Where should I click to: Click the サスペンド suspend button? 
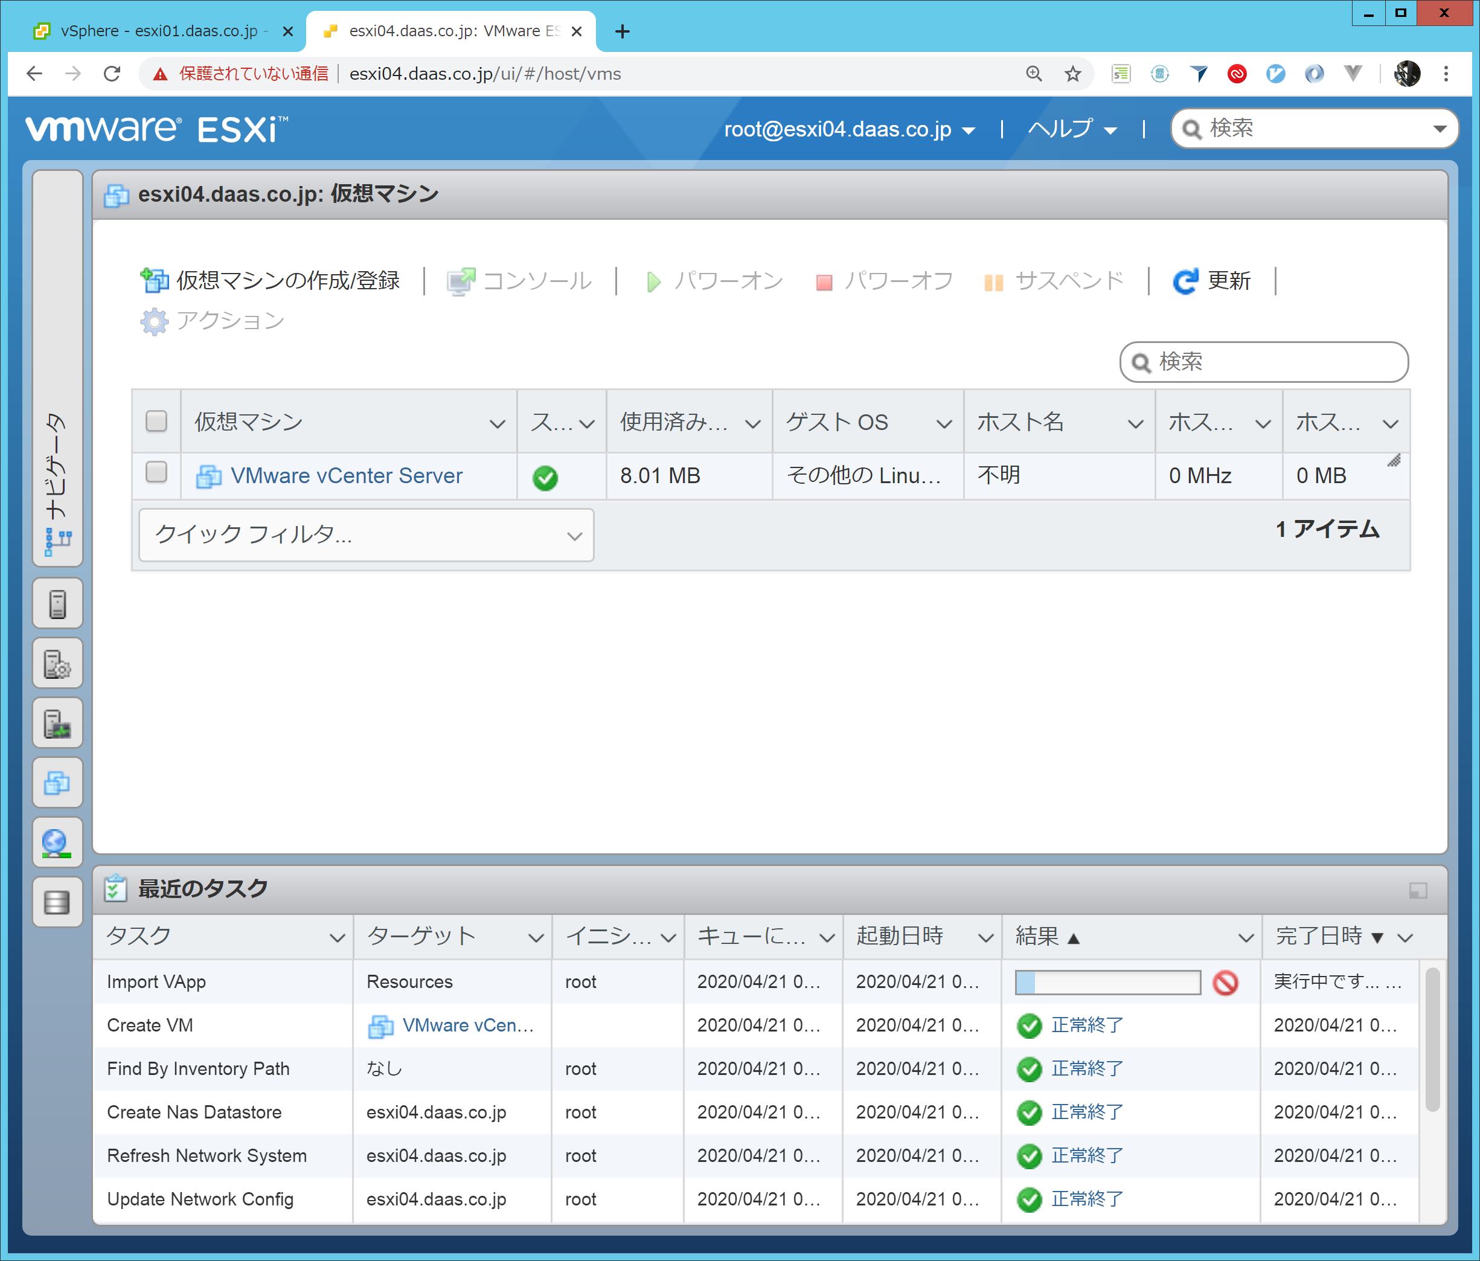pos(1053,281)
